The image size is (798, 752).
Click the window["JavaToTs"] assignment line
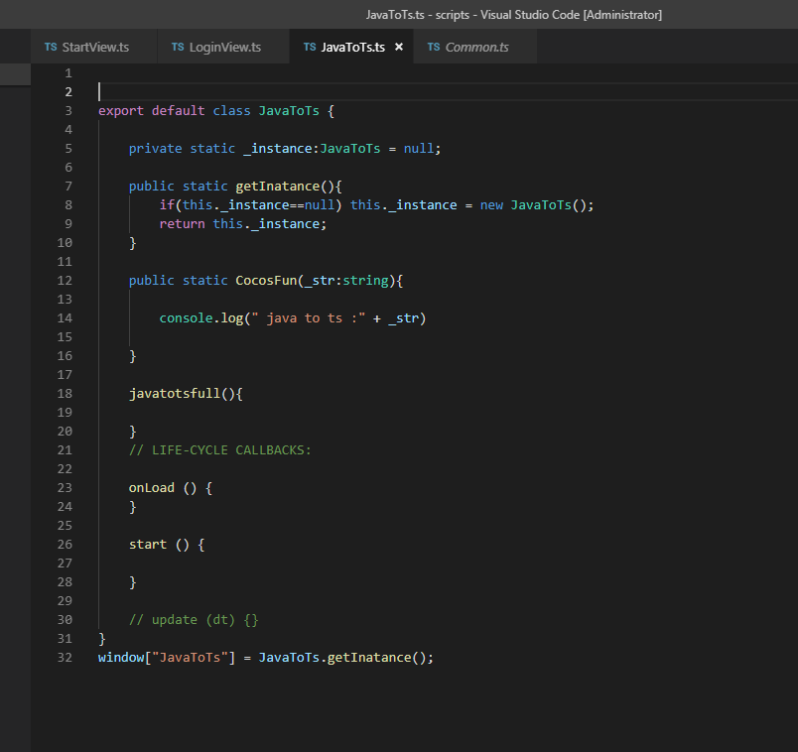pyautogui.click(x=265, y=658)
